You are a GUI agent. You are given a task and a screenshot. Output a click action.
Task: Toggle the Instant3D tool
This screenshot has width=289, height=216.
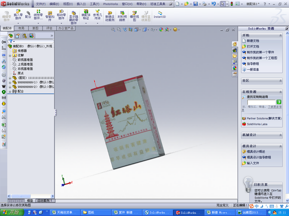(x=160, y=15)
